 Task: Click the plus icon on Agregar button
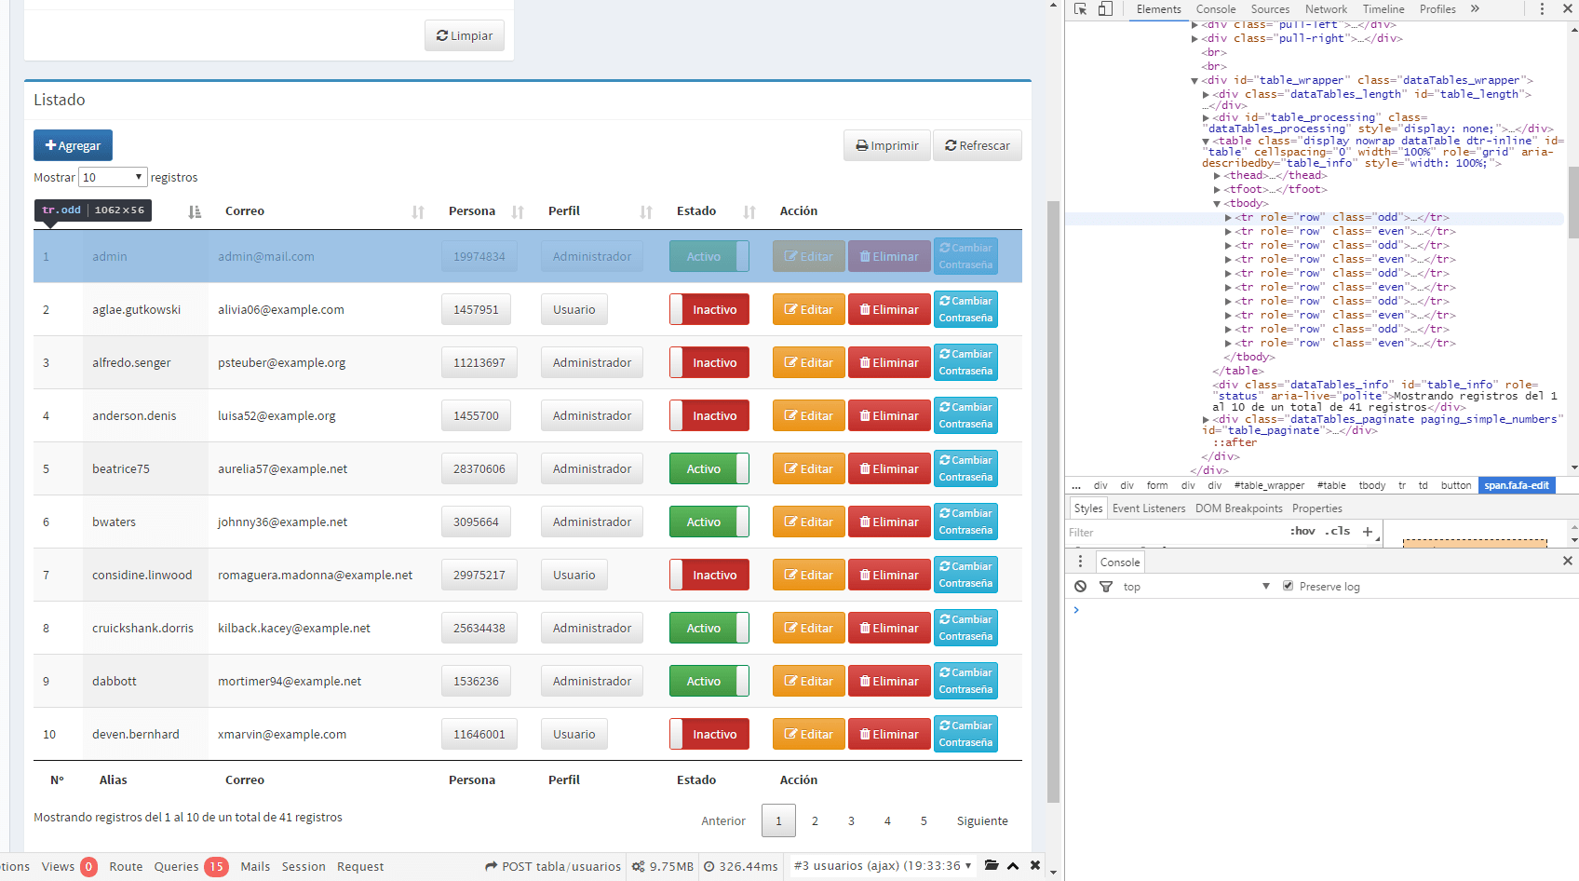tap(49, 145)
